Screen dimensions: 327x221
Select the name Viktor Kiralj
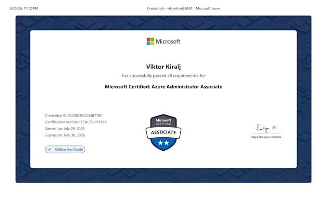163,66
